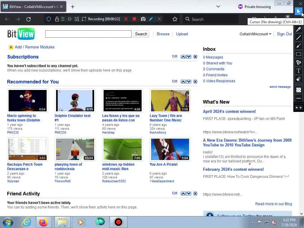Image resolution: width=304 pixels, height=228 pixels.
Task: Click the Sign Out link
Action: click(284, 34)
